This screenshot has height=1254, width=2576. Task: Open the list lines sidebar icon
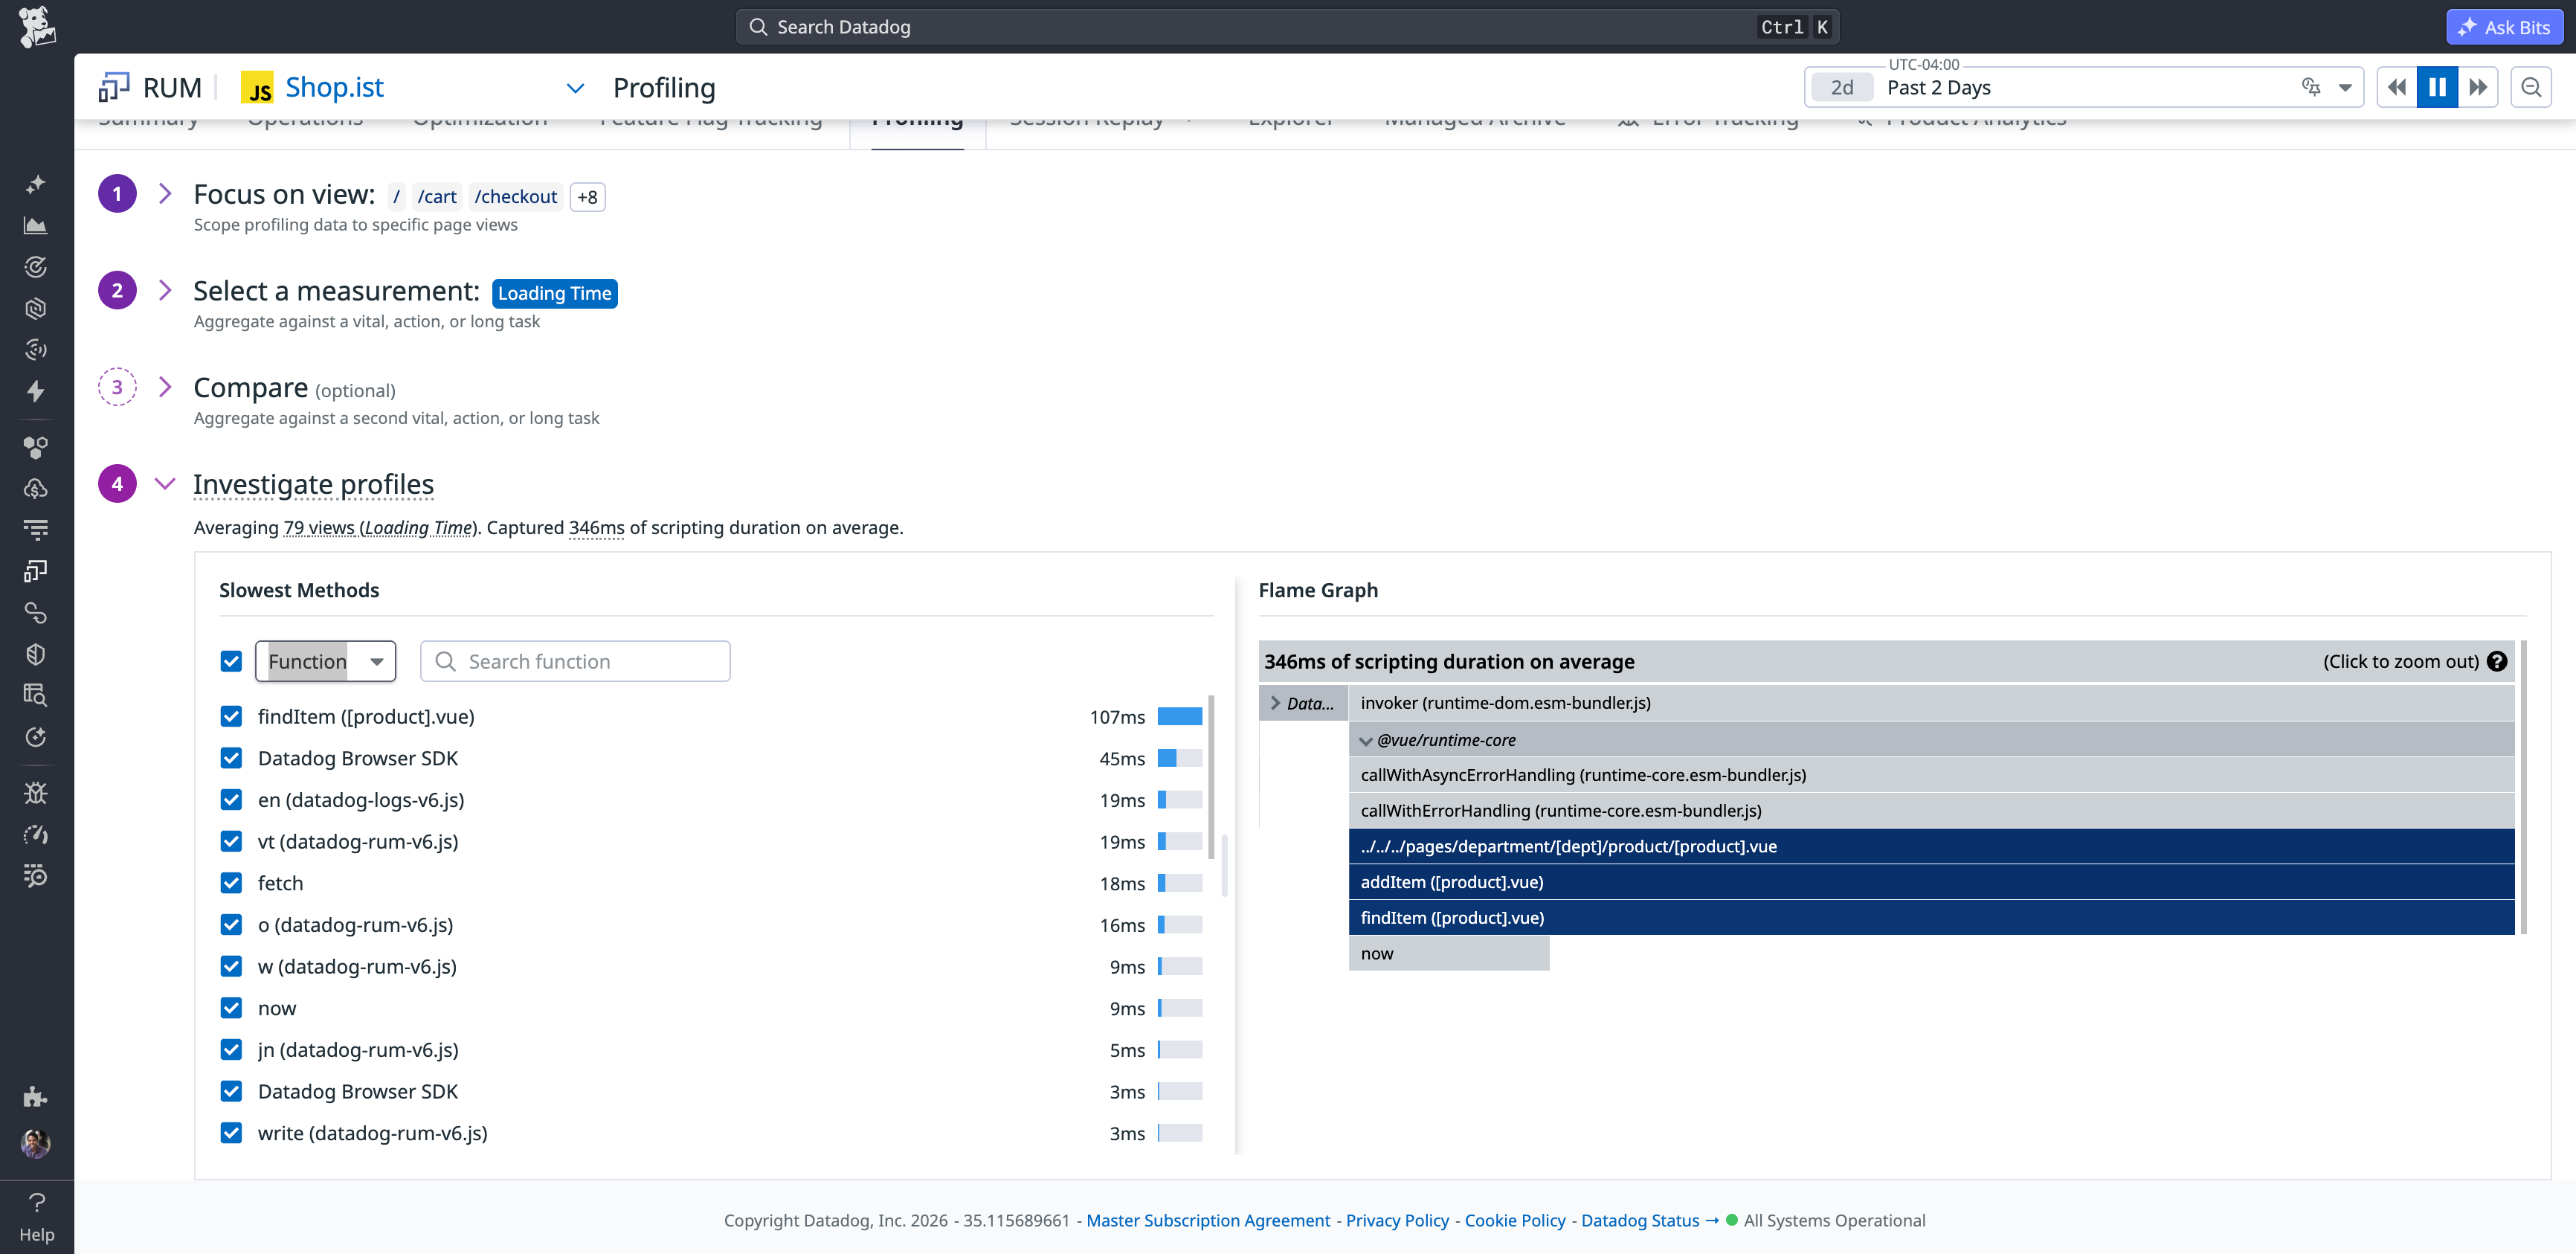(36, 529)
